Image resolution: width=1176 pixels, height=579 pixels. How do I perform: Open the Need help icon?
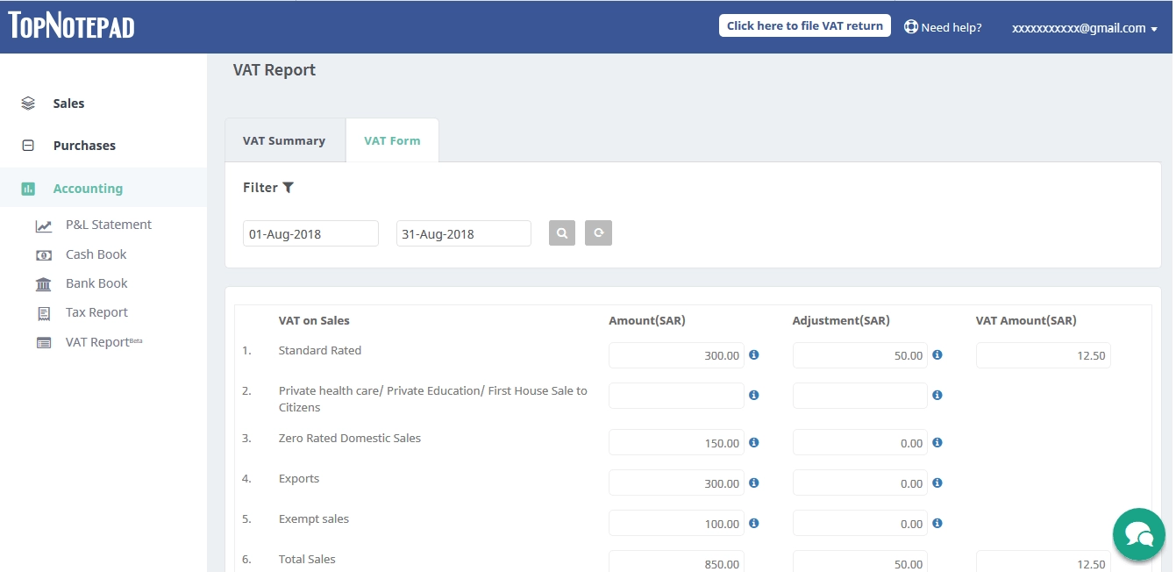(x=909, y=26)
